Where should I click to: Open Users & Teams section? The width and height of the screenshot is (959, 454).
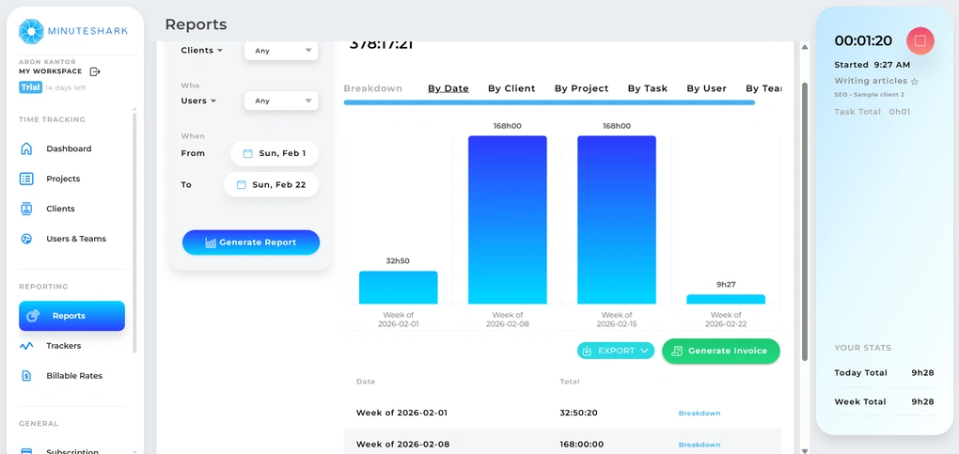point(75,239)
